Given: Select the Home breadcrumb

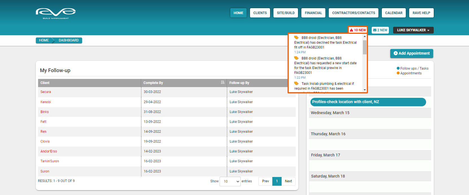Looking at the screenshot, I should (x=44, y=40).
